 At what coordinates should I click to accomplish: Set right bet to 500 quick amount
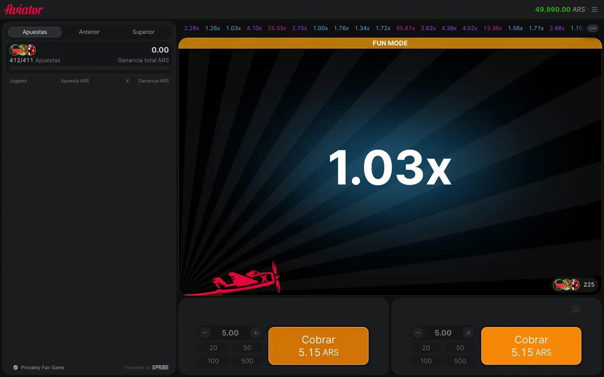tap(460, 361)
